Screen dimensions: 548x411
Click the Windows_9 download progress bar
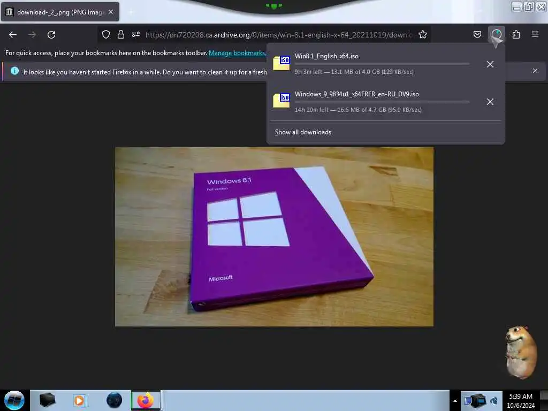pyautogui.click(x=382, y=102)
